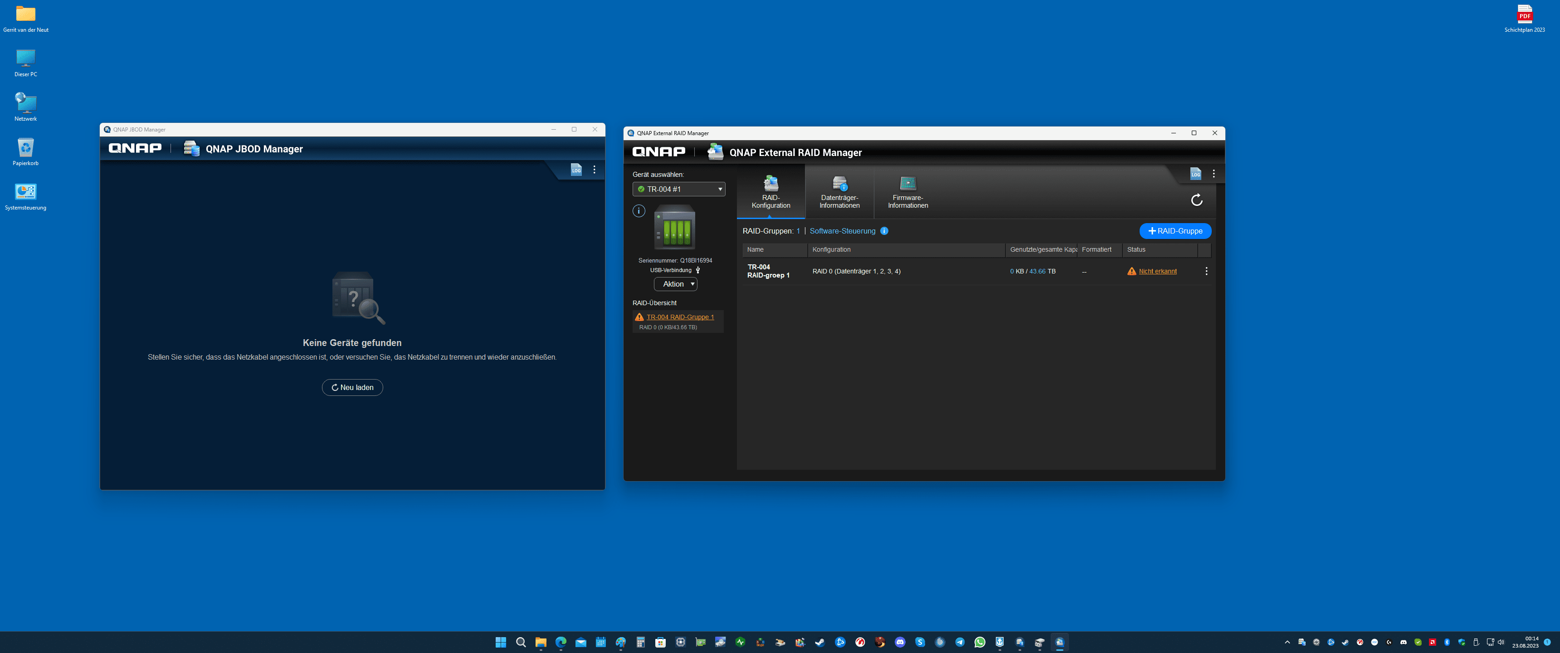Switch to the Firmware-Informationen tab

pos(908,193)
